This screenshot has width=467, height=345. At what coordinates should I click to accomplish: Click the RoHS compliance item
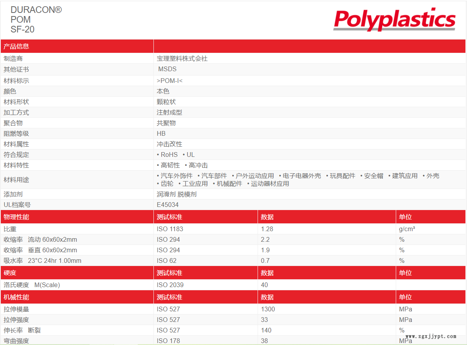click(x=169, y=155)
